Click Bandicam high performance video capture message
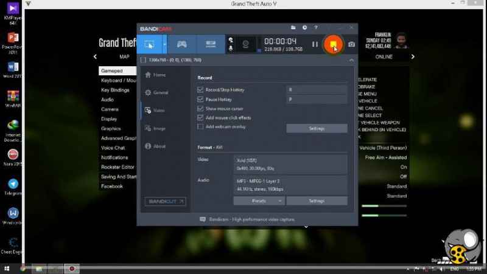Image resolution: width=487 pixels, height=274 pixels. point(248,219)
